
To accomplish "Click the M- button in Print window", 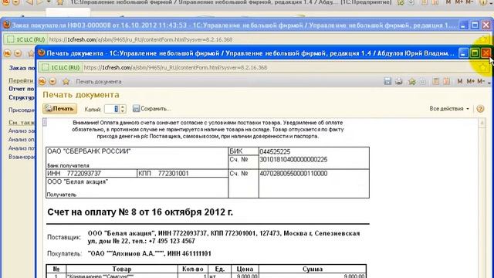I will pyautogui.click(x=480, y=81).
